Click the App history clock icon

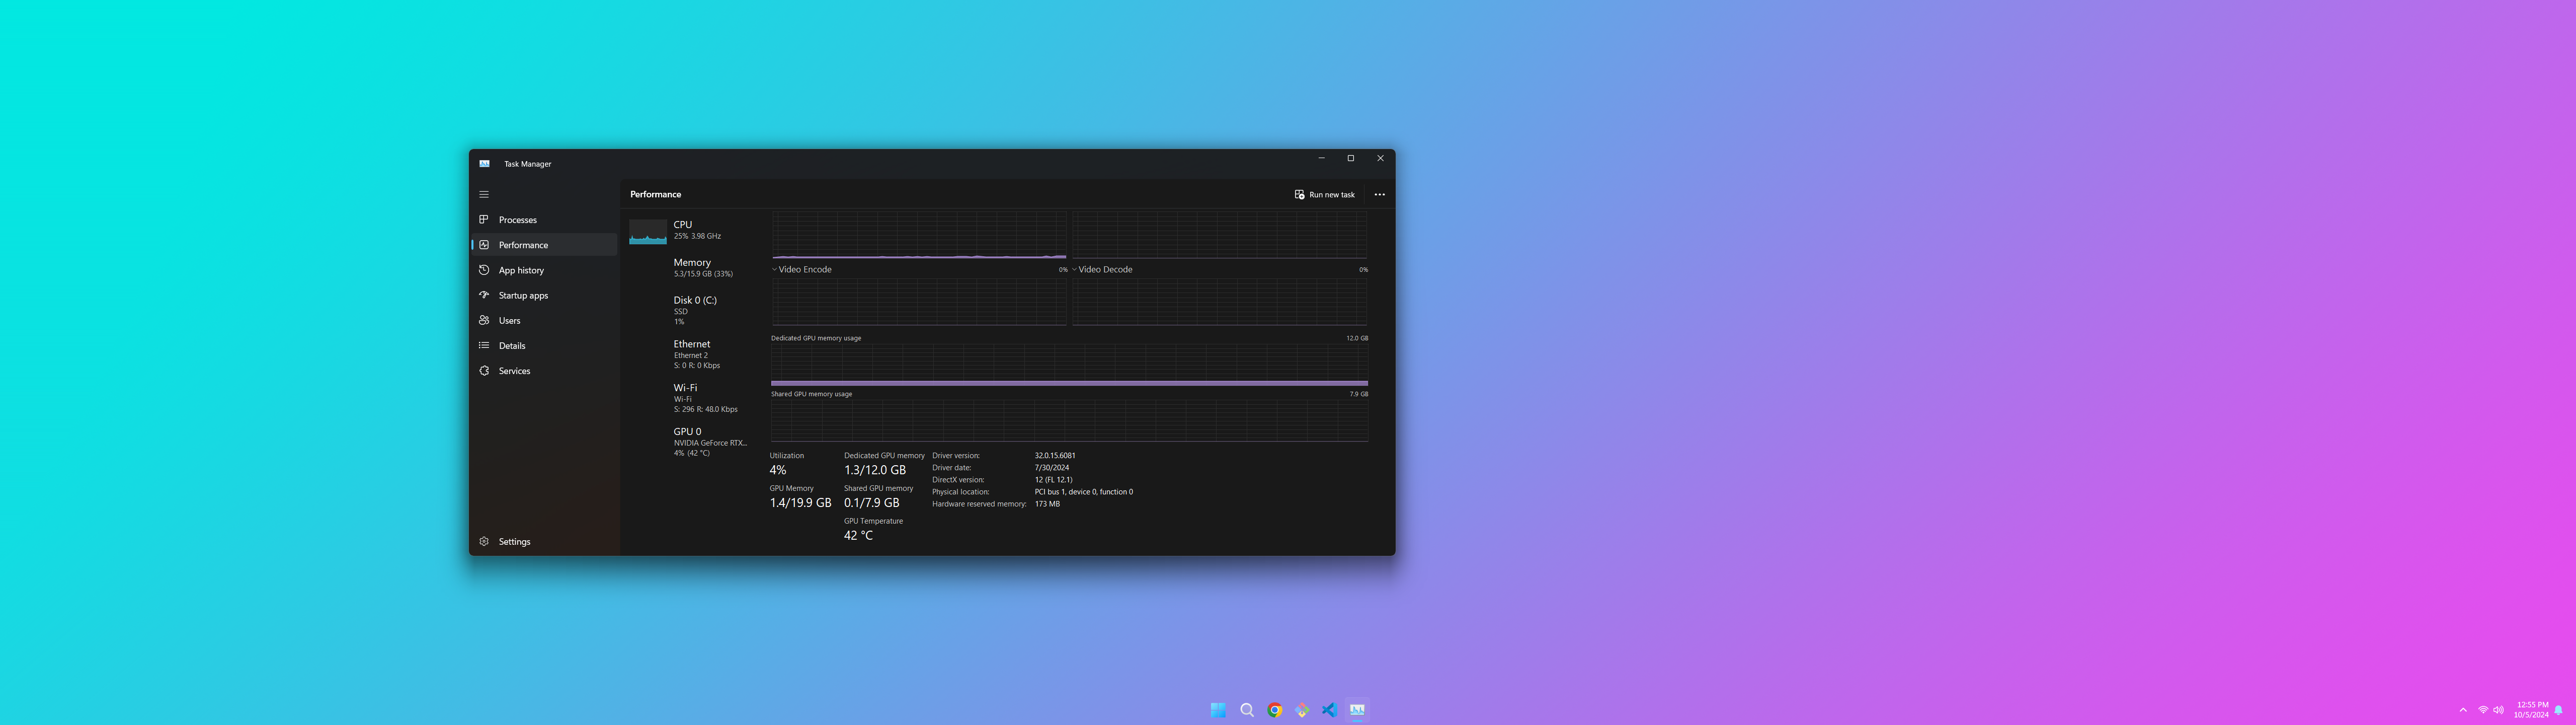pyautogui.click(x=484, y=270)
